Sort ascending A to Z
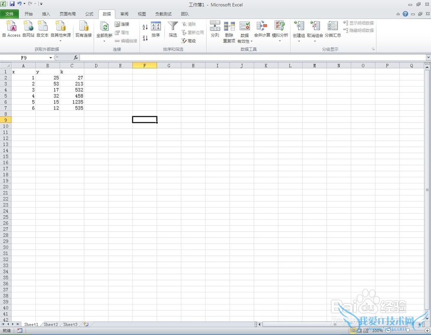Screen dimensions: 431x335 click(145, 27)
